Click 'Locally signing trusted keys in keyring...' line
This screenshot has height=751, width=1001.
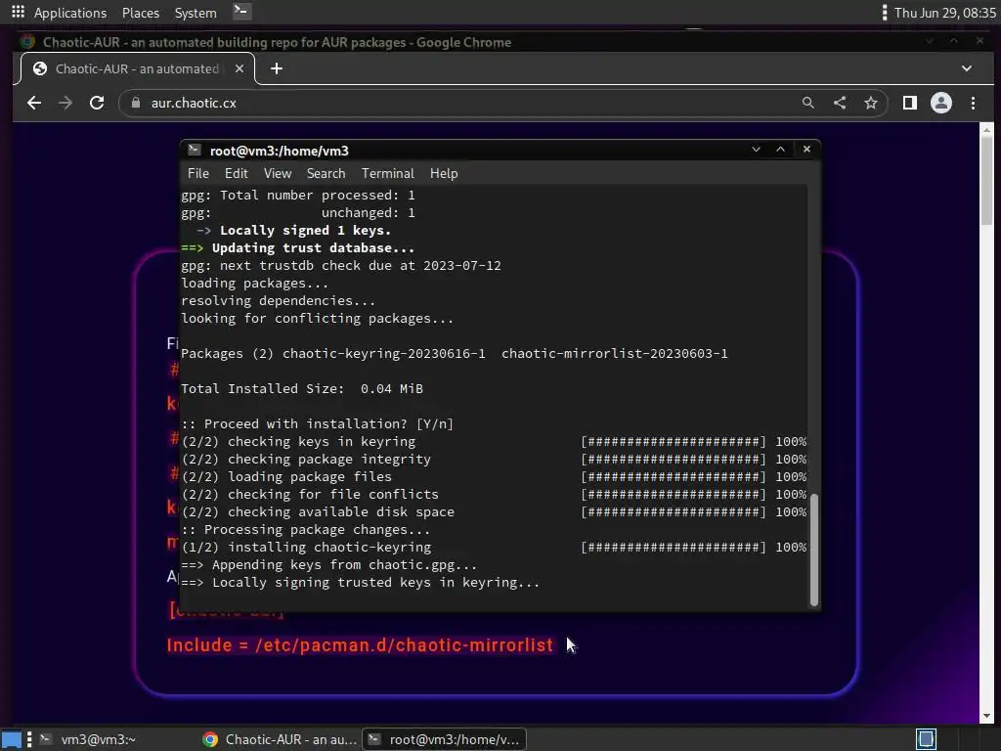click(x=361, y=583)
